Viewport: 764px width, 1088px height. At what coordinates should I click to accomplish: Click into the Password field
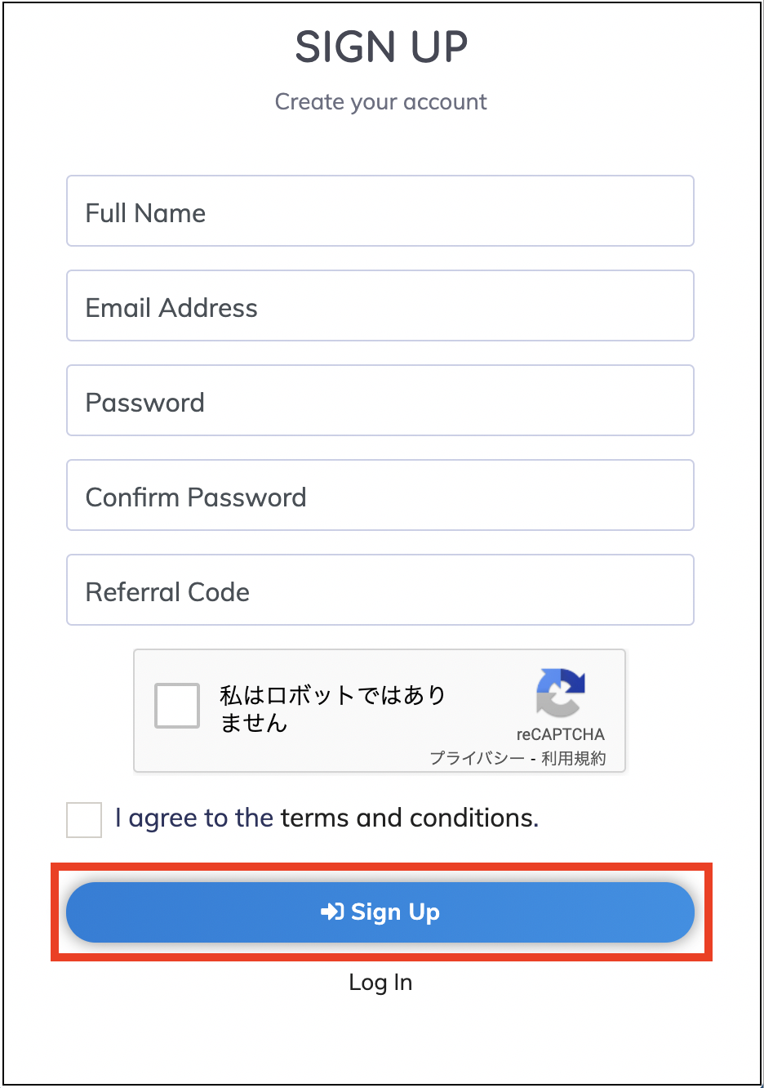point(380,400)
